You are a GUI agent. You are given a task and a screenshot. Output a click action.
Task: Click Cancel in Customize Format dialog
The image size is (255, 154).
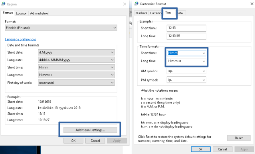(x=222, y=149)
